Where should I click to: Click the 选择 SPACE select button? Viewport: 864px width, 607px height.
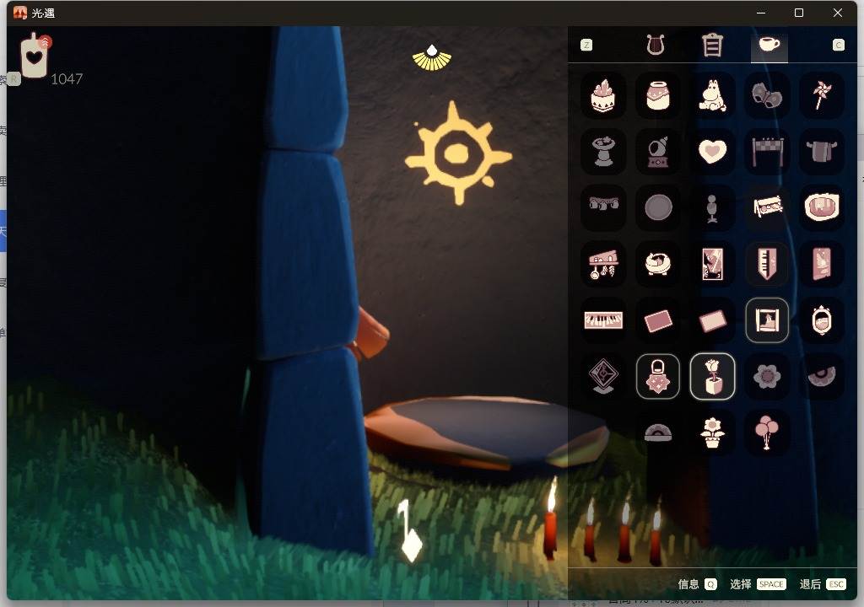[x=758, y=584]
